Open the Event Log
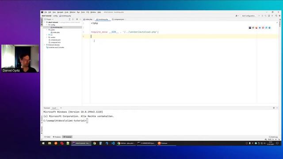Screen dimensions: 283x159 click(x=273, y=137)
